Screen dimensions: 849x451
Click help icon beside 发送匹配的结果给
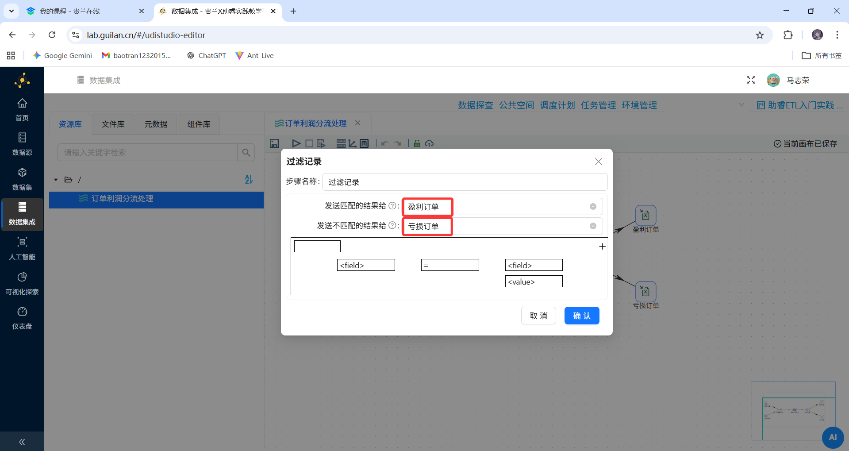(x=392, y=206)
